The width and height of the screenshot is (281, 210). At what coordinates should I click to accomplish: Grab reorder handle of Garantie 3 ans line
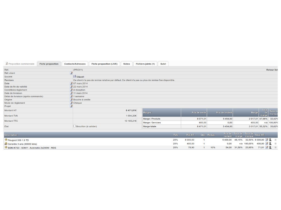pos(276,144)
